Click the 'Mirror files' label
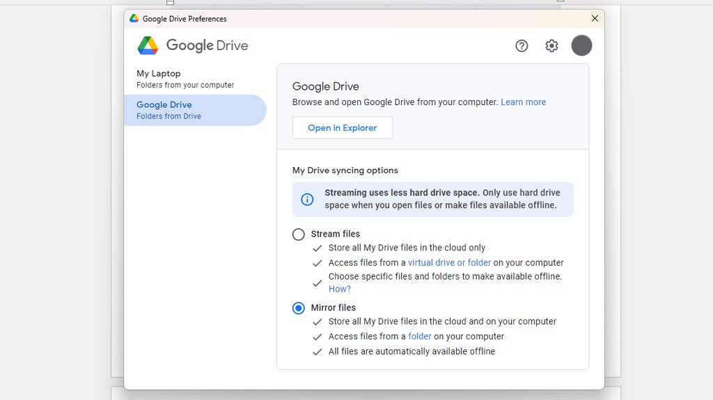Image resolution: width=713 pixels, height=400 pixels. click(x=334, y=307)
